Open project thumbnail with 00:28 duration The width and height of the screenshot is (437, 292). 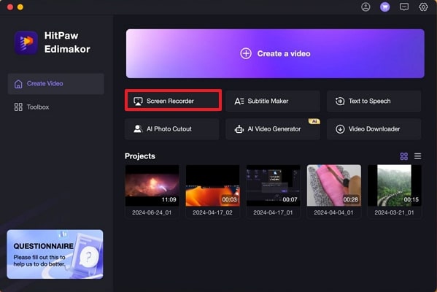pos(334,185)
